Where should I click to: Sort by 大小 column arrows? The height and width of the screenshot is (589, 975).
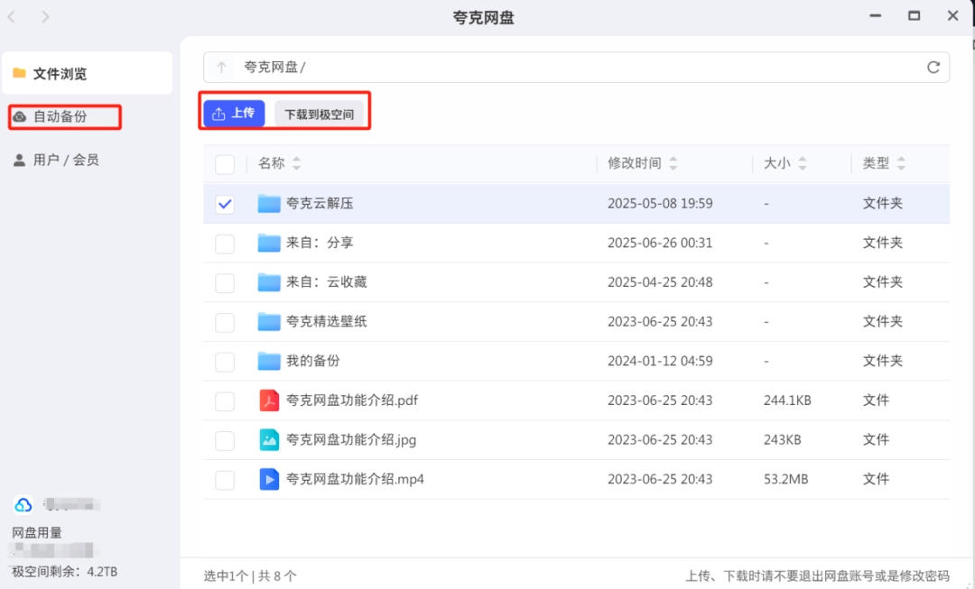coord(803,164)
